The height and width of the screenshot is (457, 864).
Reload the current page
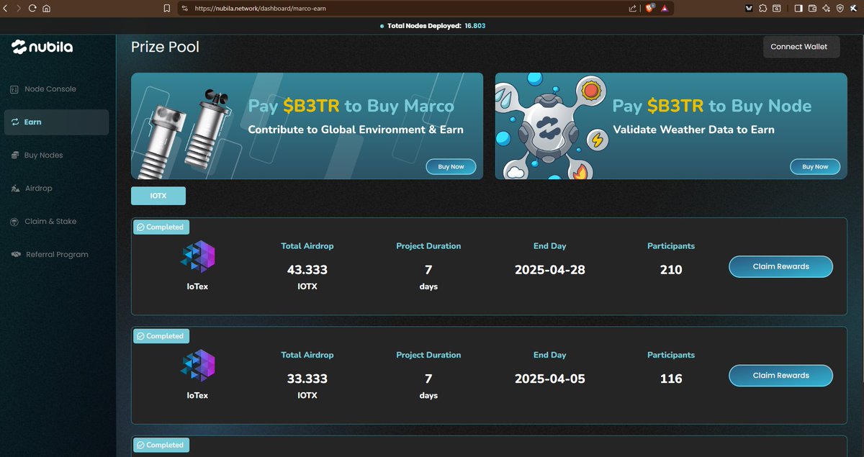32,9
